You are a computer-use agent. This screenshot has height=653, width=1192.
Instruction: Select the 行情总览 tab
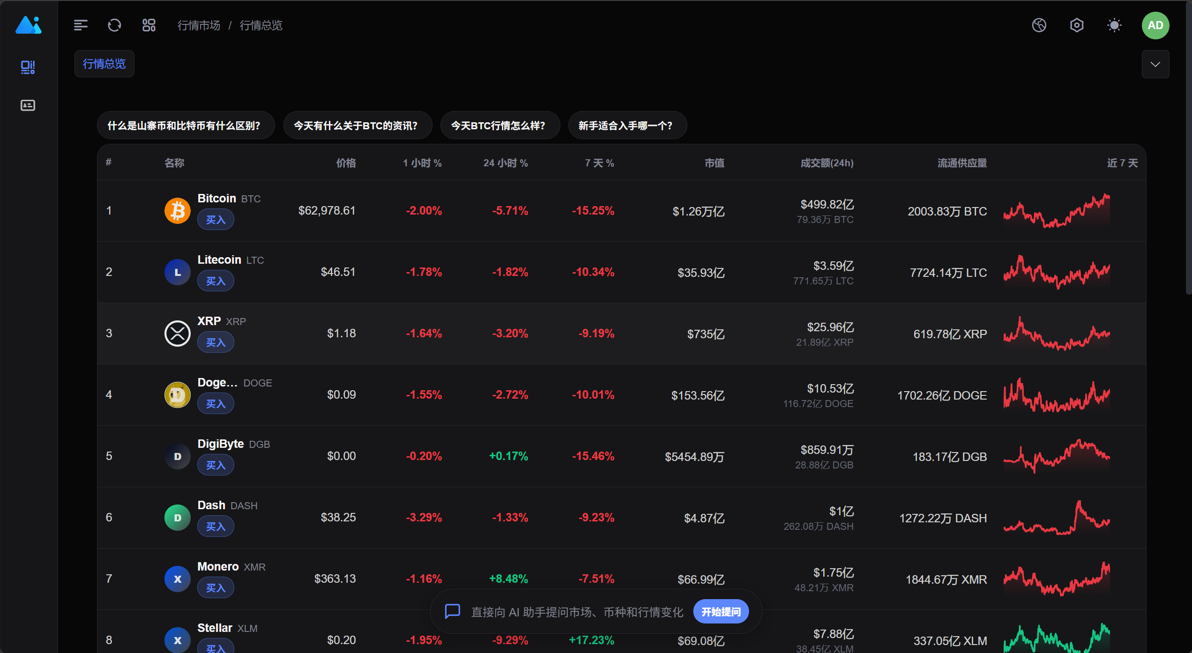click(x=104, y=64)
